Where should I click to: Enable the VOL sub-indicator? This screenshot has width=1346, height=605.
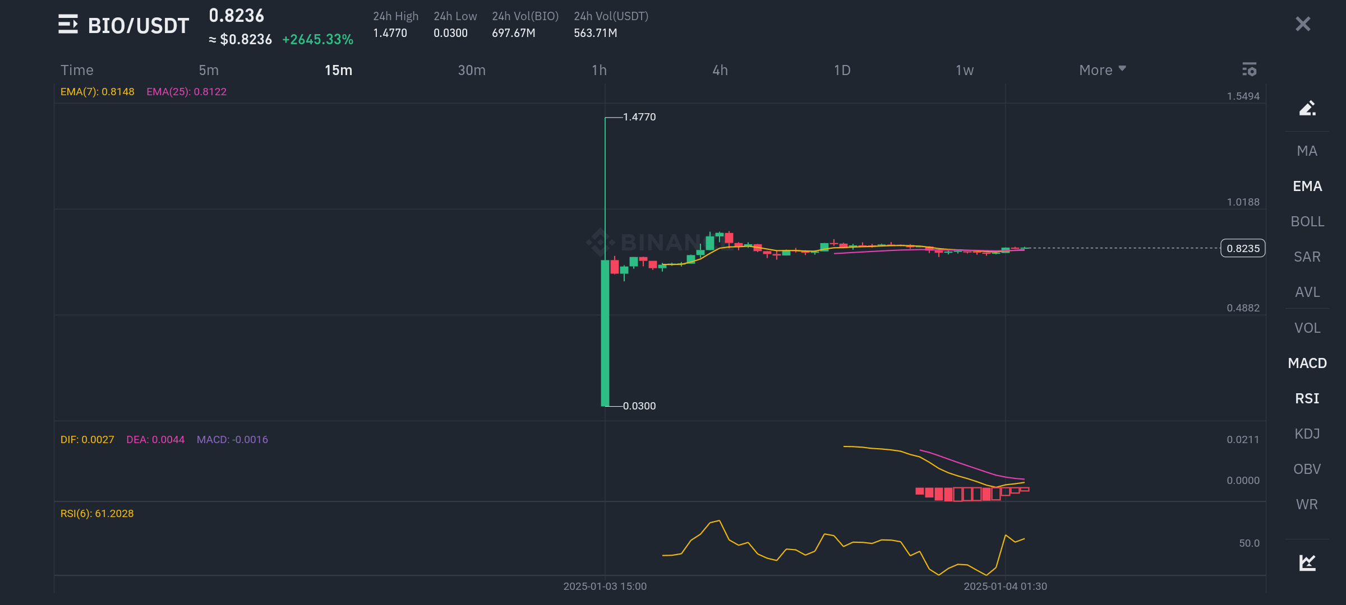(1307, 328)
